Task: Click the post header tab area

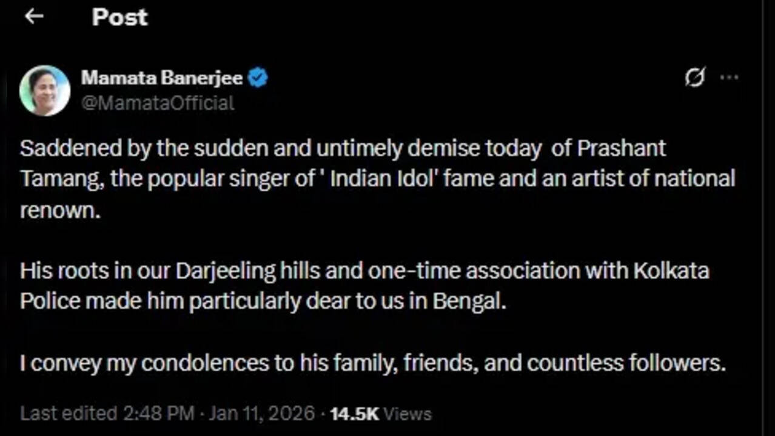Action: tap(119, 18)
